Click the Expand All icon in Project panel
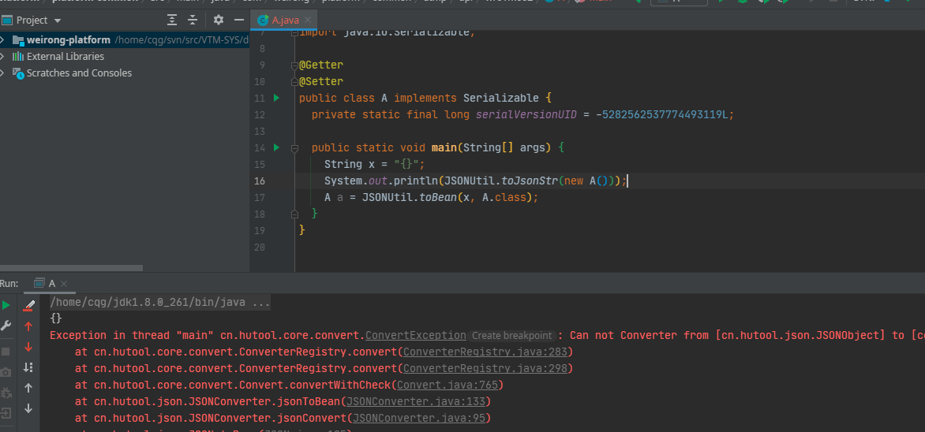 click(172, 20)
